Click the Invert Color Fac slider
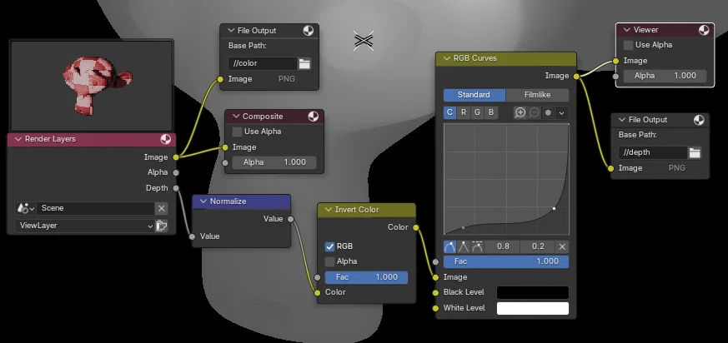This screenshot has height=343, width=728. [366, 277]
